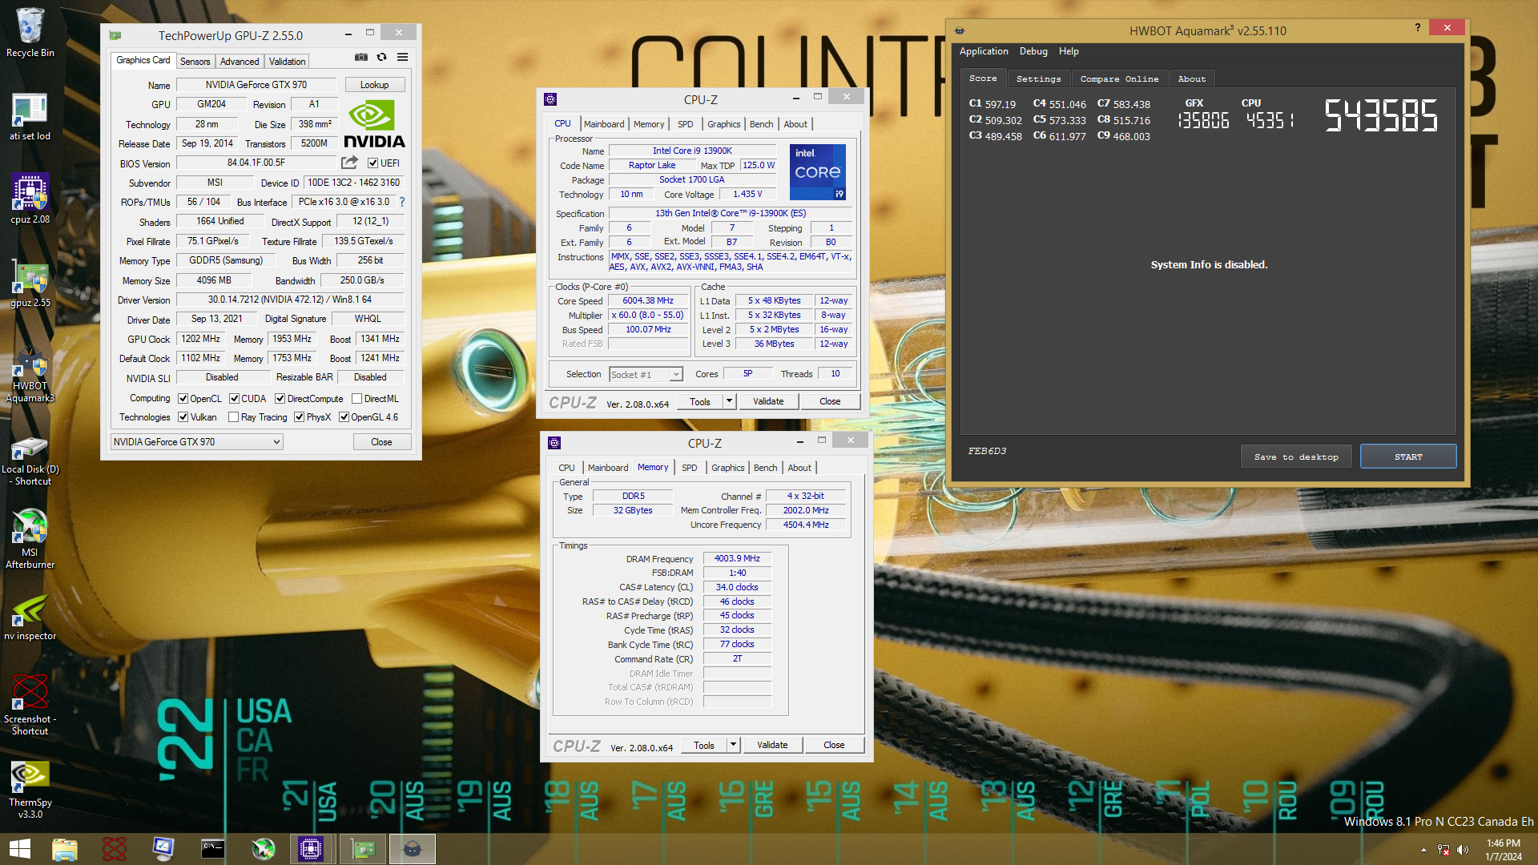1538x865 pixels.
Task: Toggle the UEFI checkbox in GPU-Z
Action: click(372, 163)
